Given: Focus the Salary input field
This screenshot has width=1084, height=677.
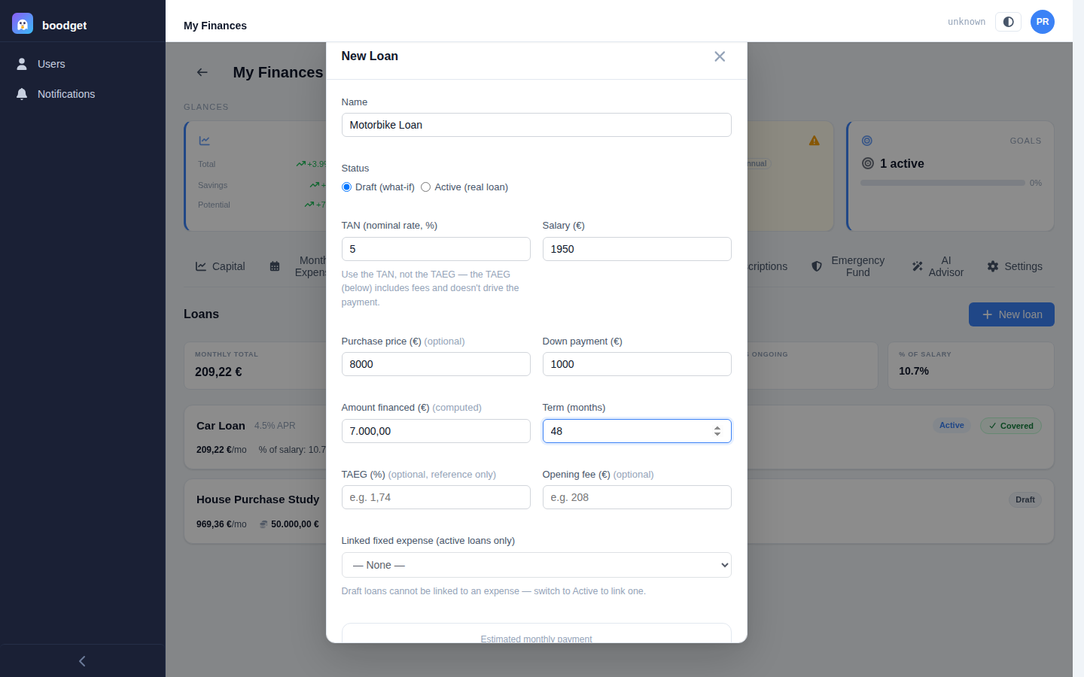Looking at the screenshot, I should (637, 249).
